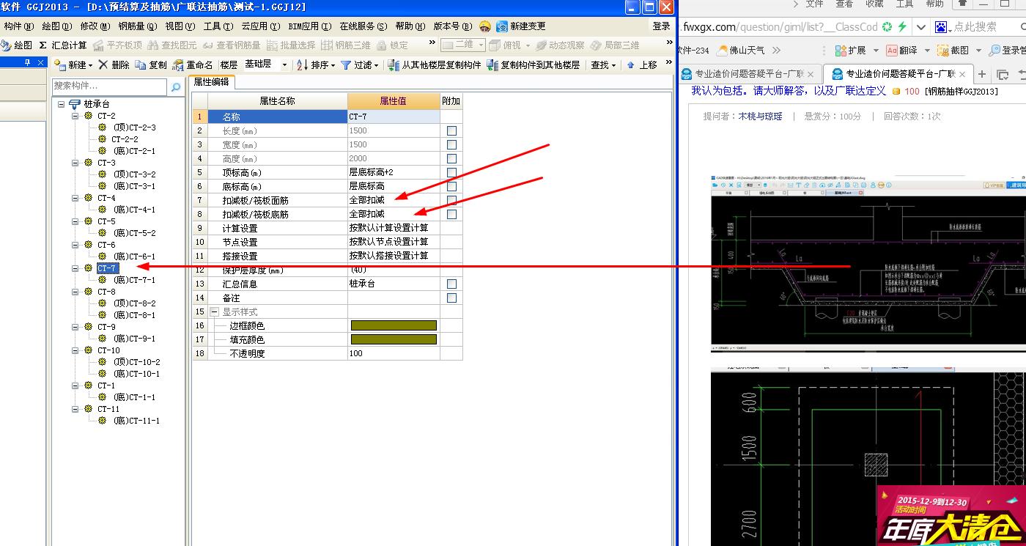
Task: Open the BIM应用 menu
Action: [x=309, y=26]
